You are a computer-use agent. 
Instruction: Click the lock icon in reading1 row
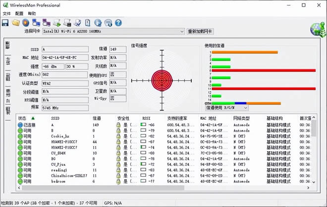click(118, 170)
